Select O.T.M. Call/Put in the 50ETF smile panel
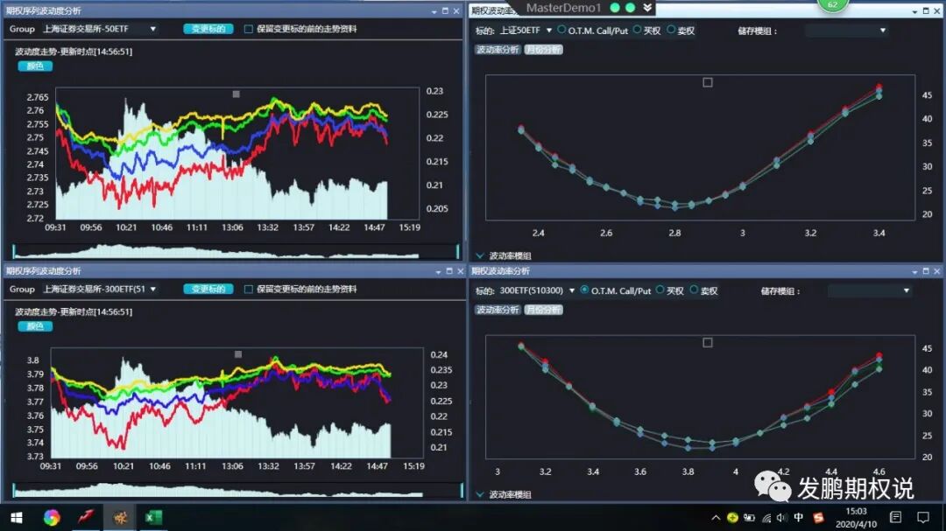The width and height of the screenshot is (946, 531). (x=561, y=30)
